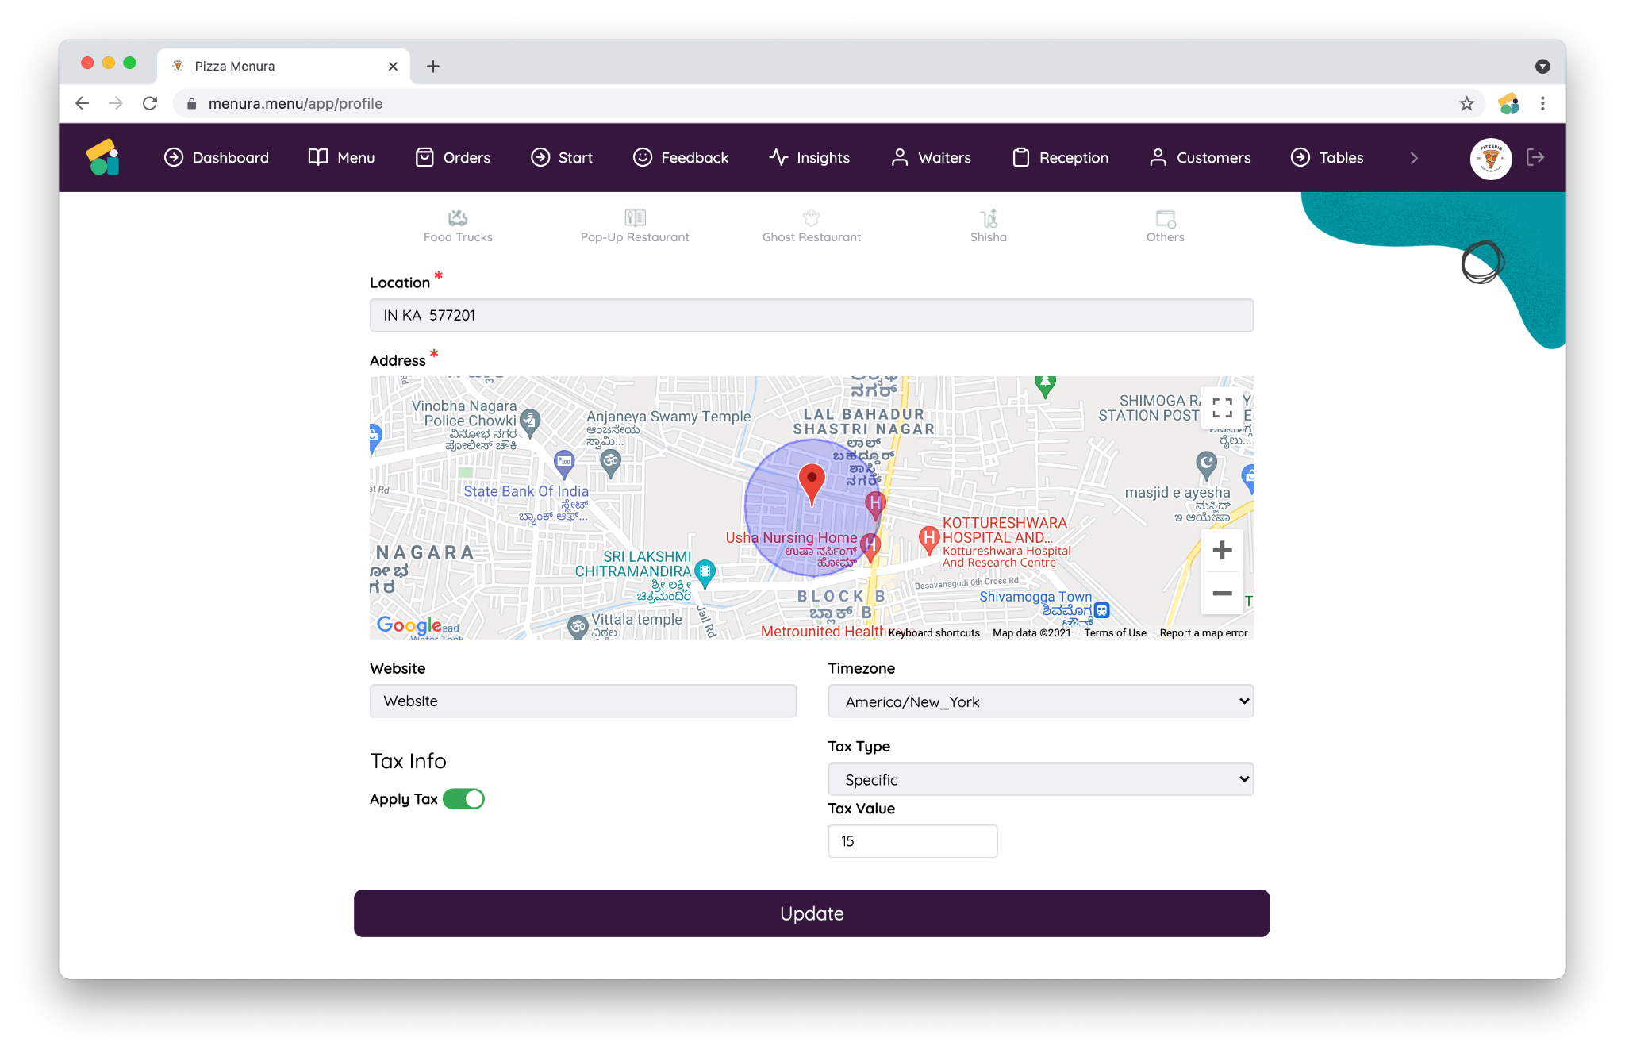
Task: Click the Tax Value number field
Action: pos(912,841)
